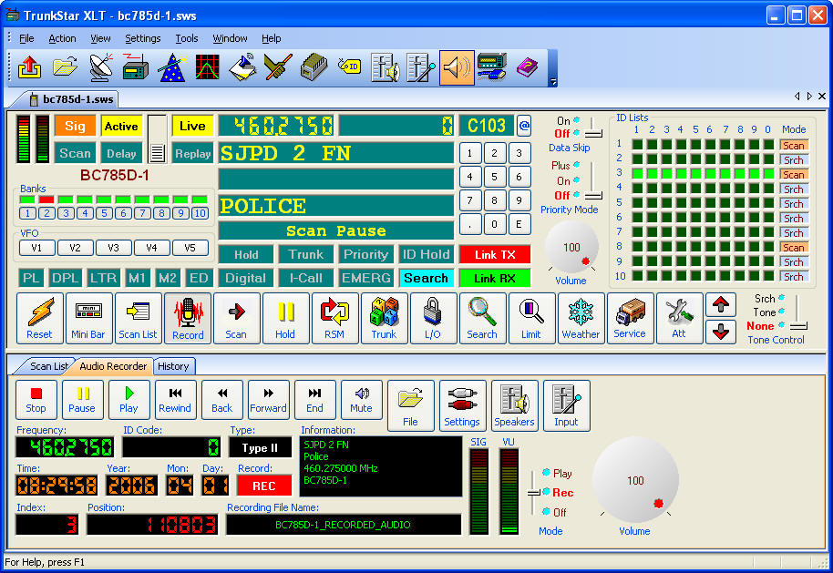Screen dimensions: 833x573
Task: Click the Link TX button
Action: 495,255
